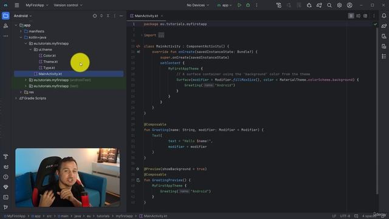Change the LF line separator
This screenshot has width=389, height=219.
tap(334, 216)
